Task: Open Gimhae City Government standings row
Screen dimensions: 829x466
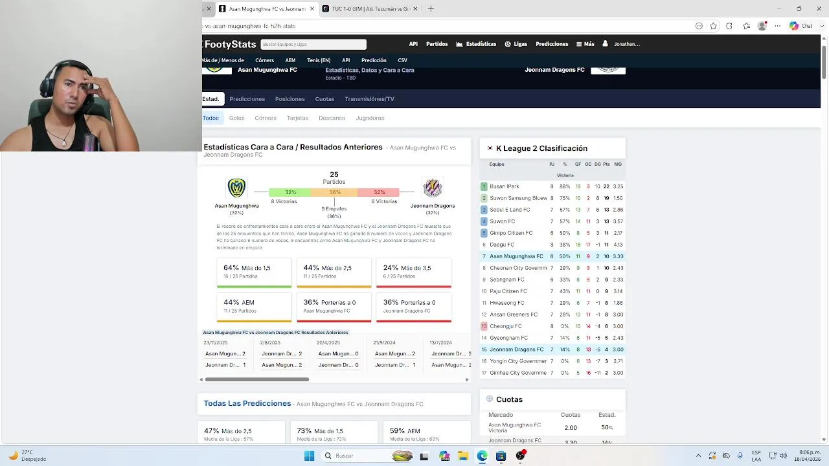Action: coord(552,373)
